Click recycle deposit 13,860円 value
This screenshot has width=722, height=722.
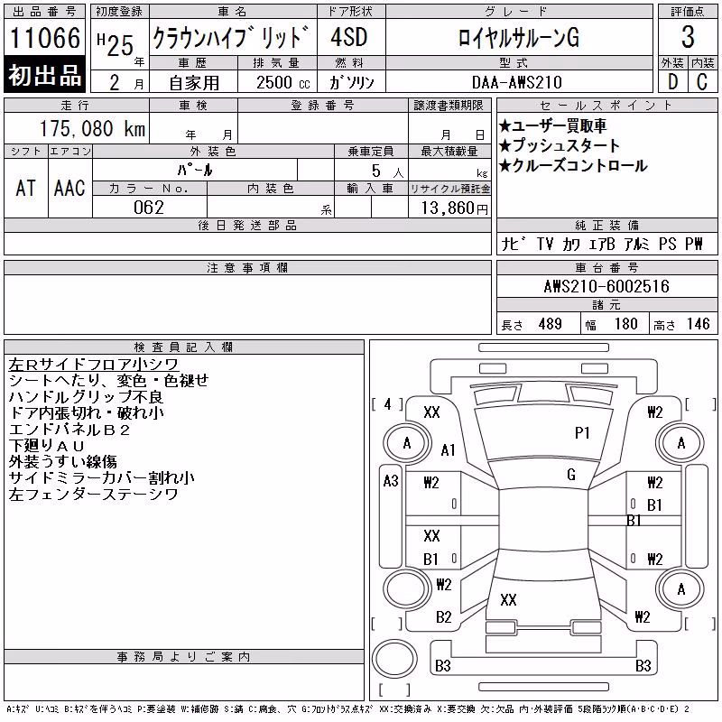click(454, 208)
